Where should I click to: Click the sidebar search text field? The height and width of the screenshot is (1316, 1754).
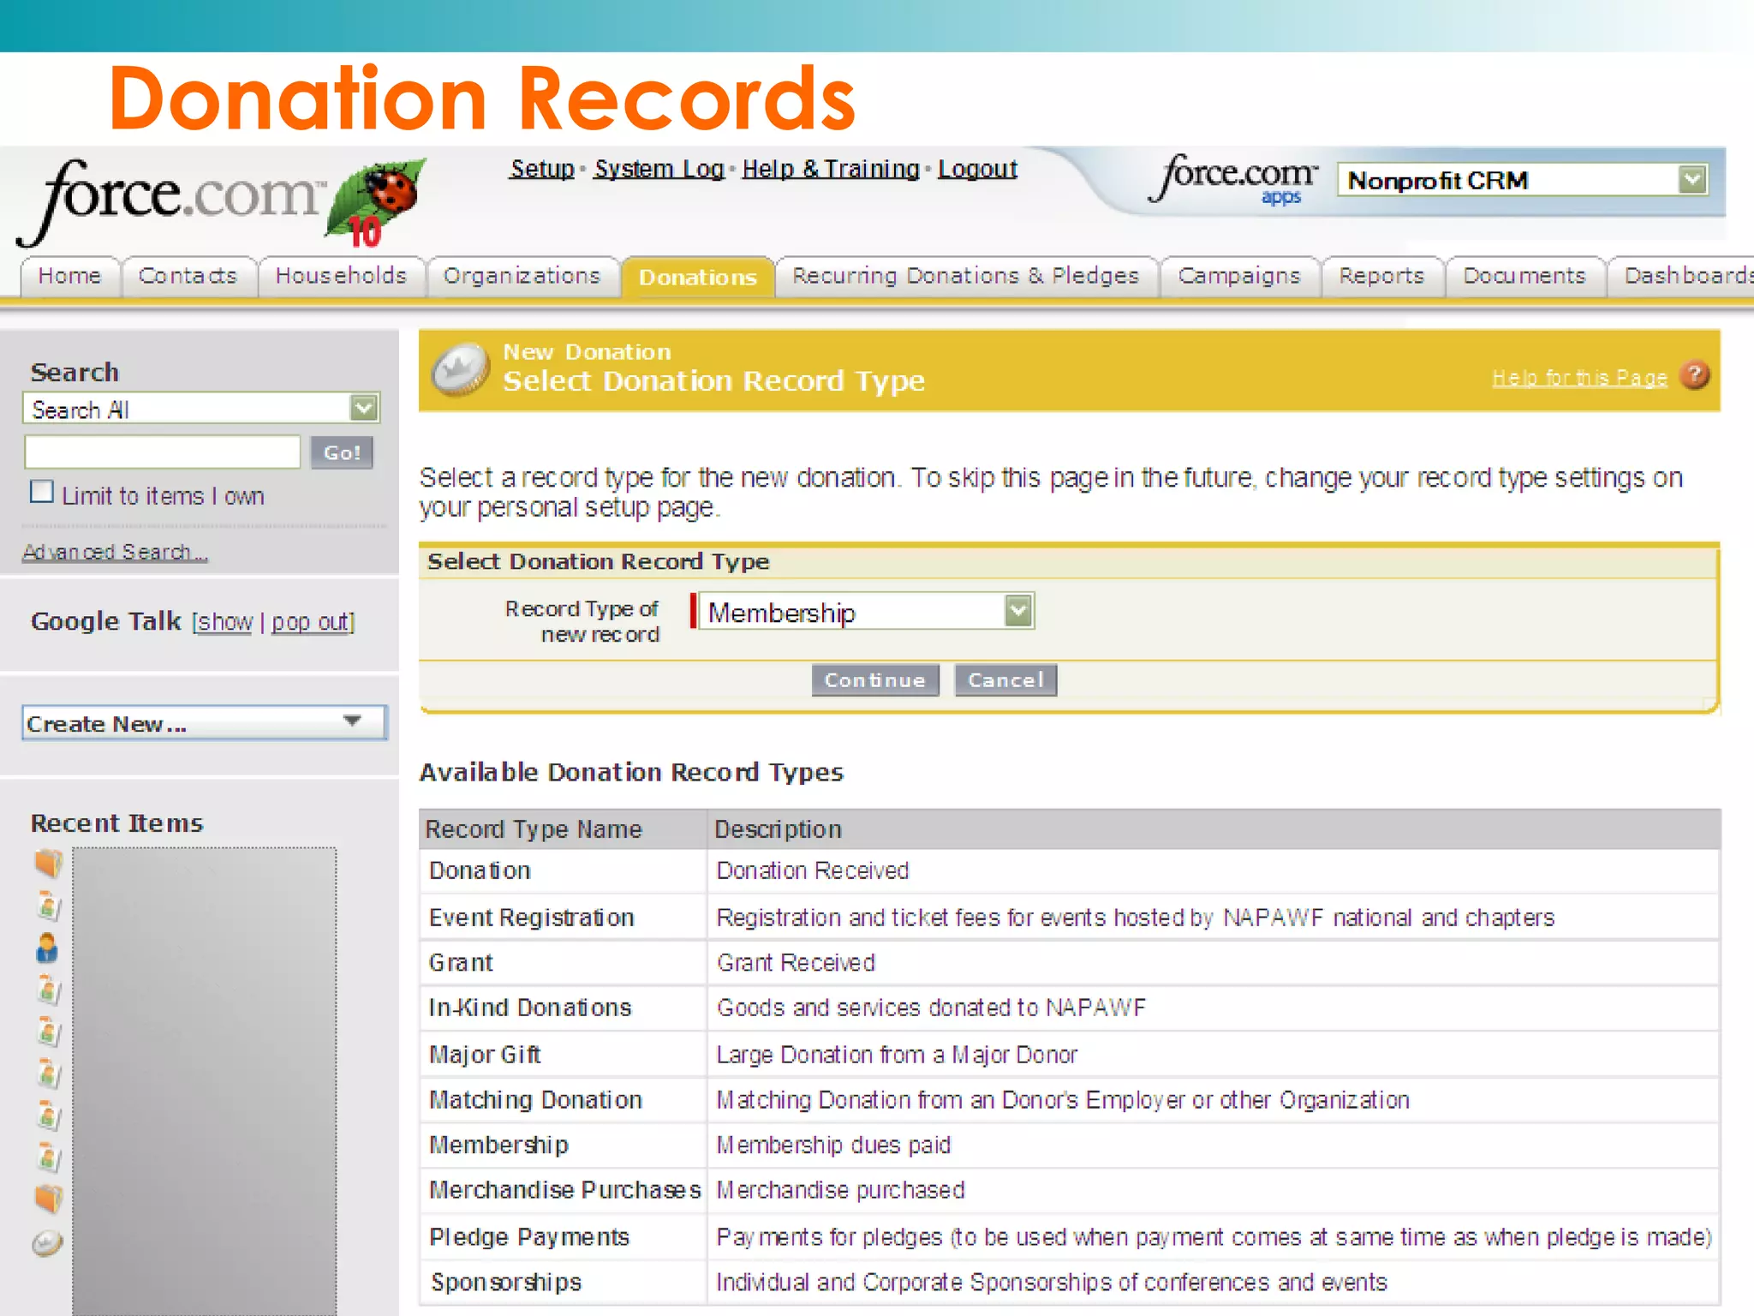(x=163, y=452)
